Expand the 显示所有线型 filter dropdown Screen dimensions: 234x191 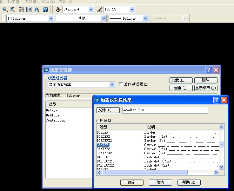(x=112, y=85)
